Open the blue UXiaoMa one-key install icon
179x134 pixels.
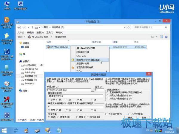[x=7, y=54]
